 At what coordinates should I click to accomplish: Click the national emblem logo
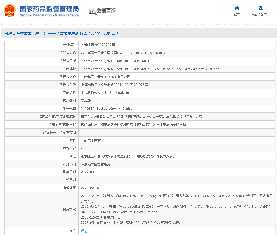pos(10,11)
